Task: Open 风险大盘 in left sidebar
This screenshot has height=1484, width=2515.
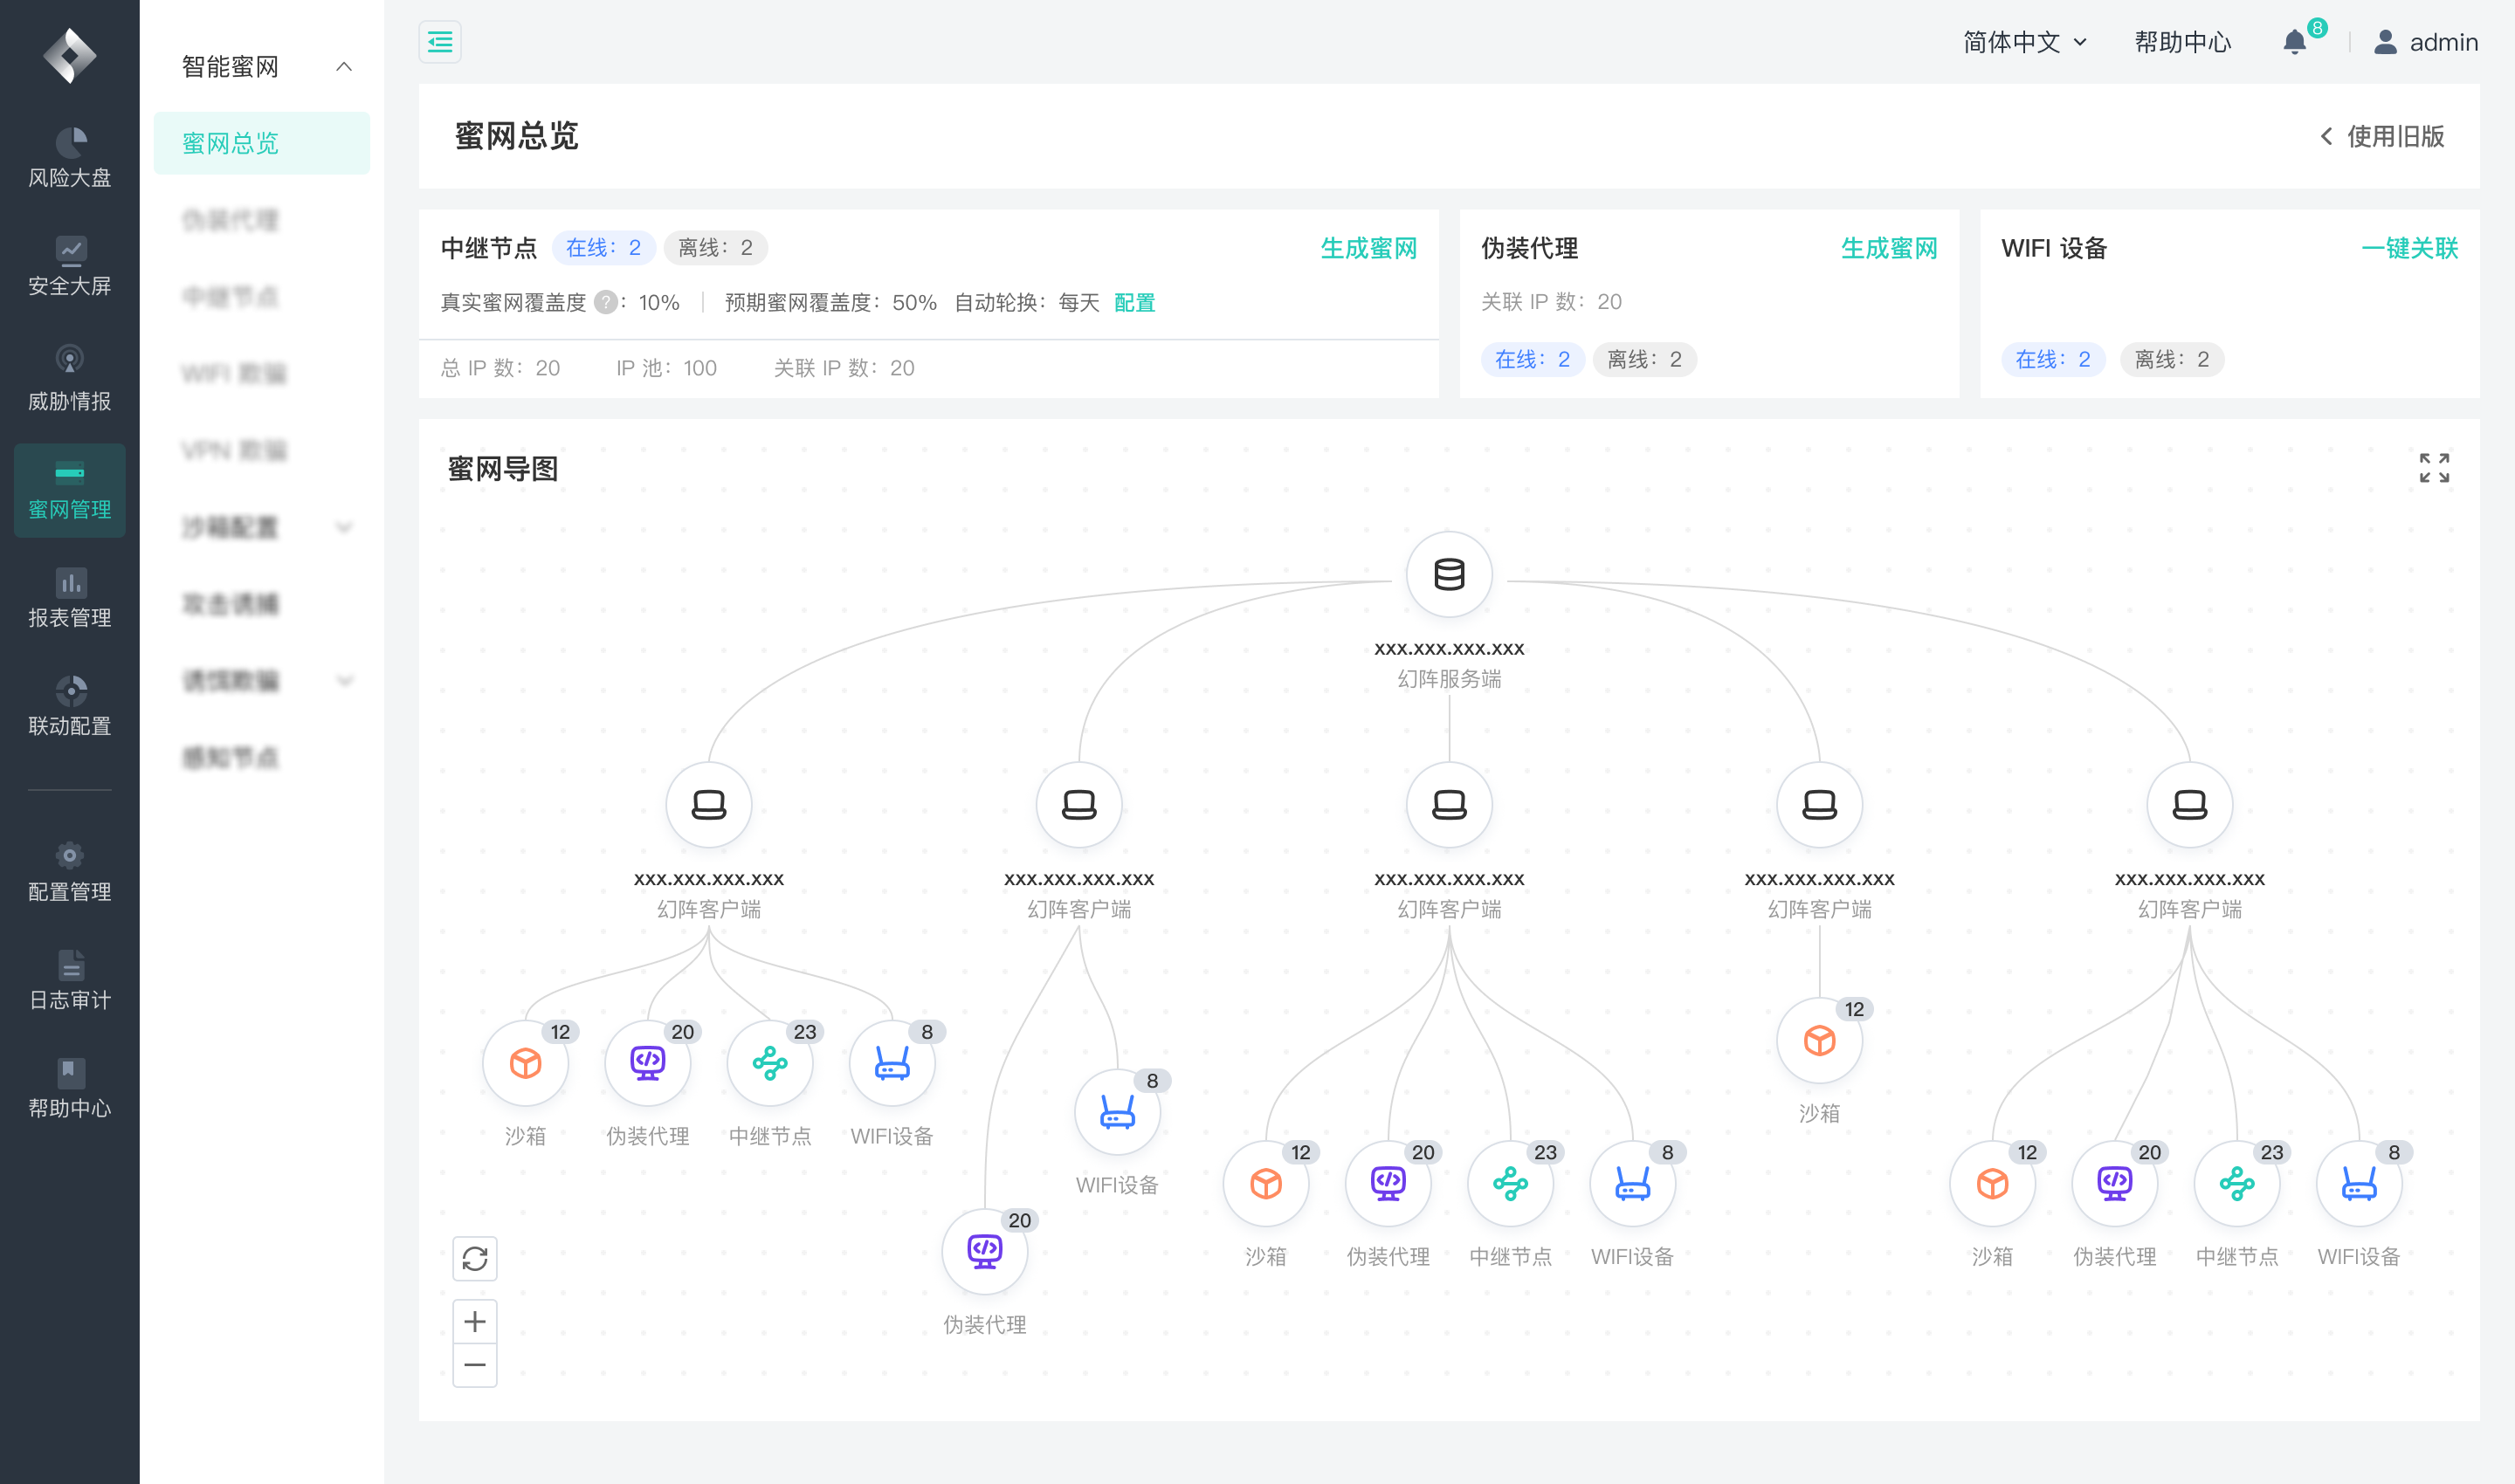Action: pyautogui.click(x=69, y=158)
